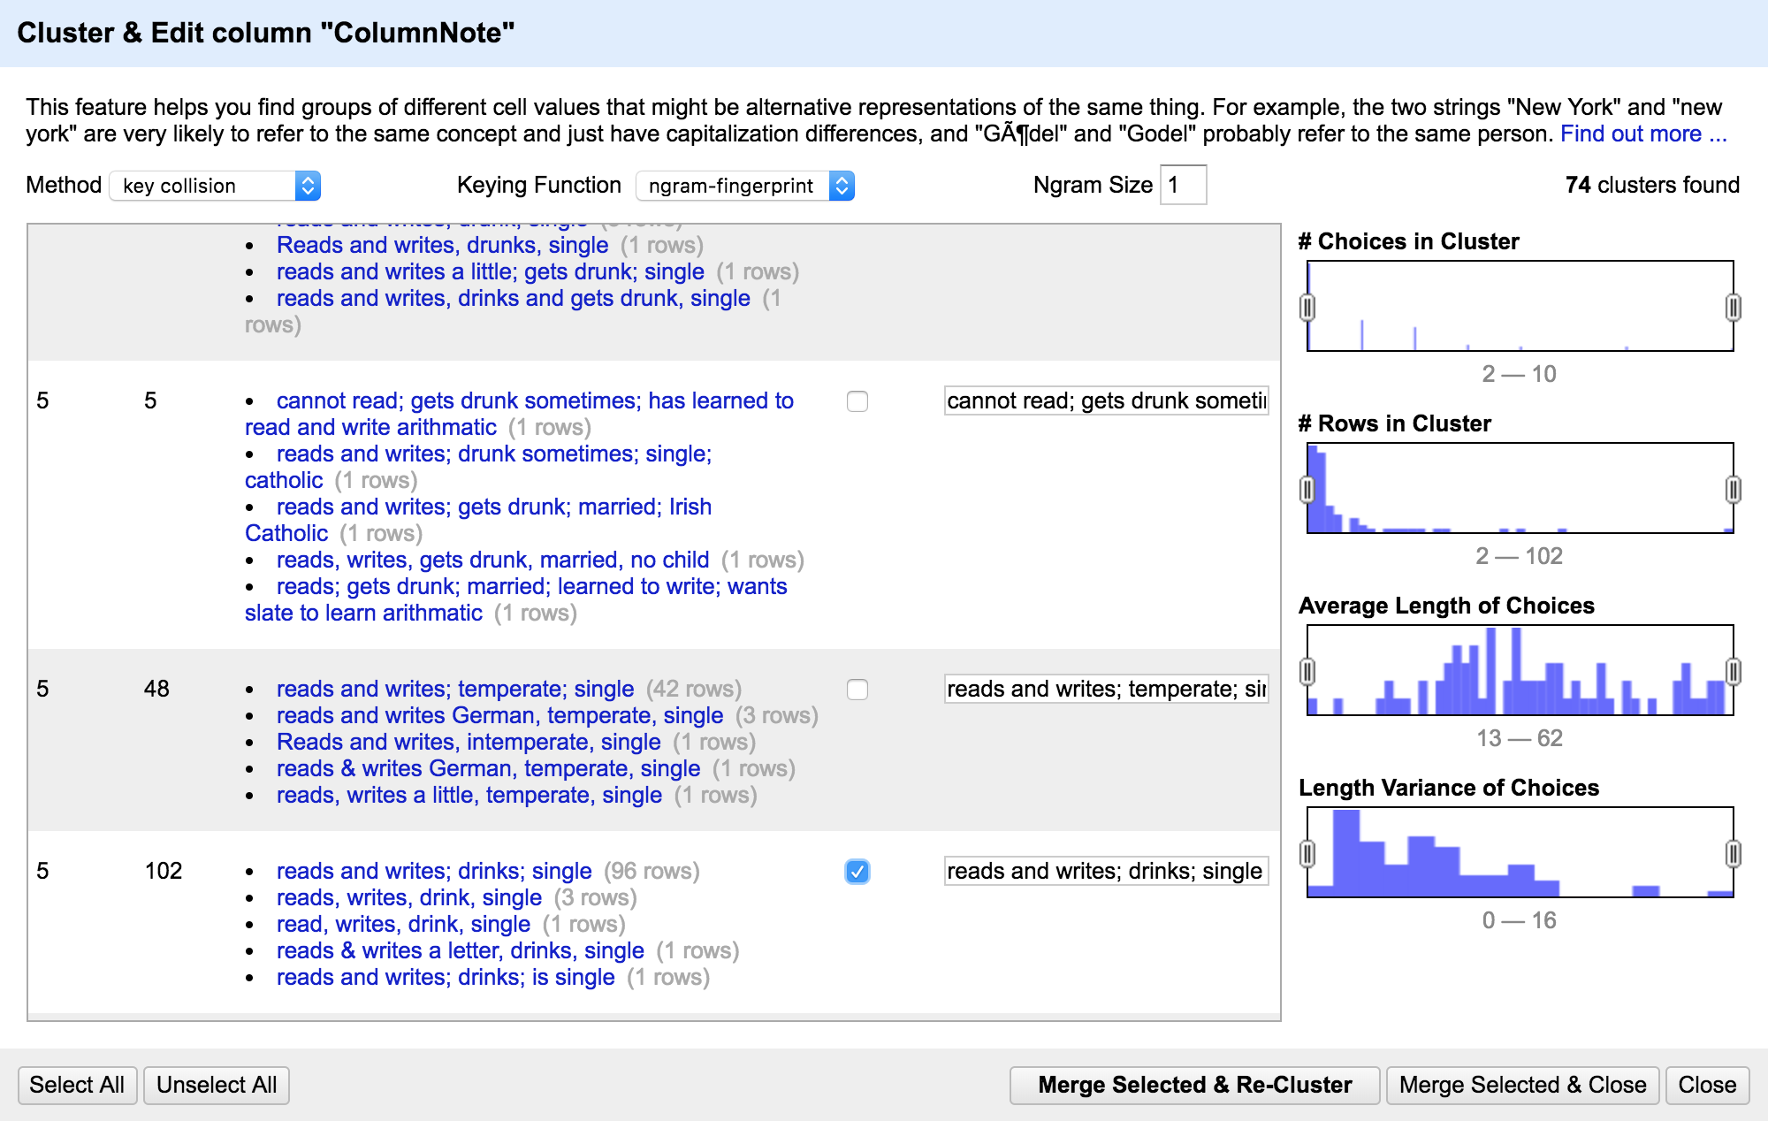Open the Keying Function dropdown
The image size is (1768, 1121).
(744, 186)
